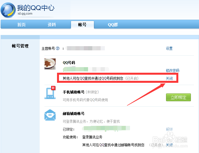The image size is (199, 153).
Task: Click 关闭 for email account search
Action: pos(169,145)
